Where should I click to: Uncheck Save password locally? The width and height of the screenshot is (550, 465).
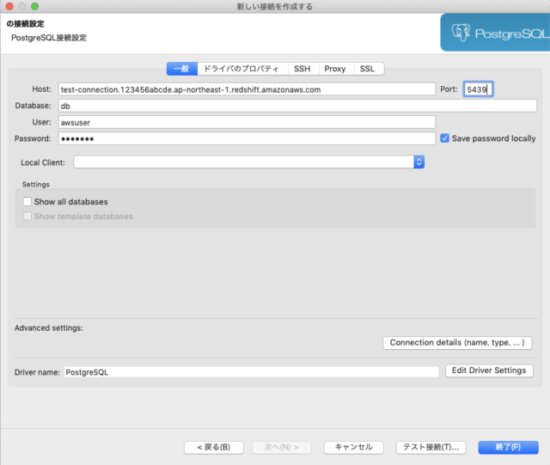[445, 138]
